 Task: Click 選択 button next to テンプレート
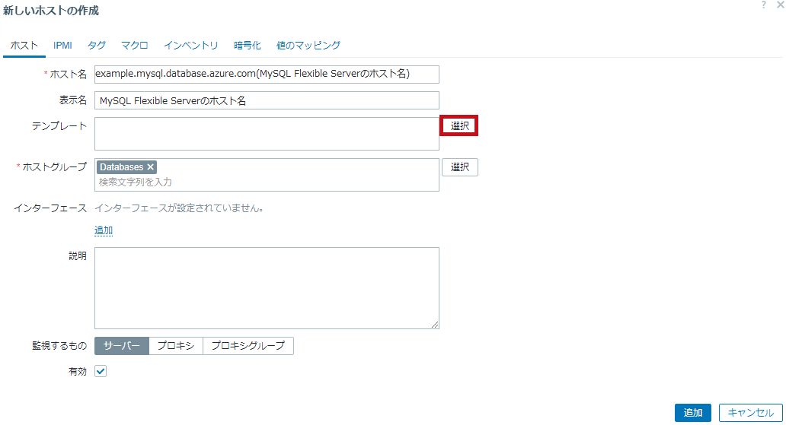coord(460,125)
